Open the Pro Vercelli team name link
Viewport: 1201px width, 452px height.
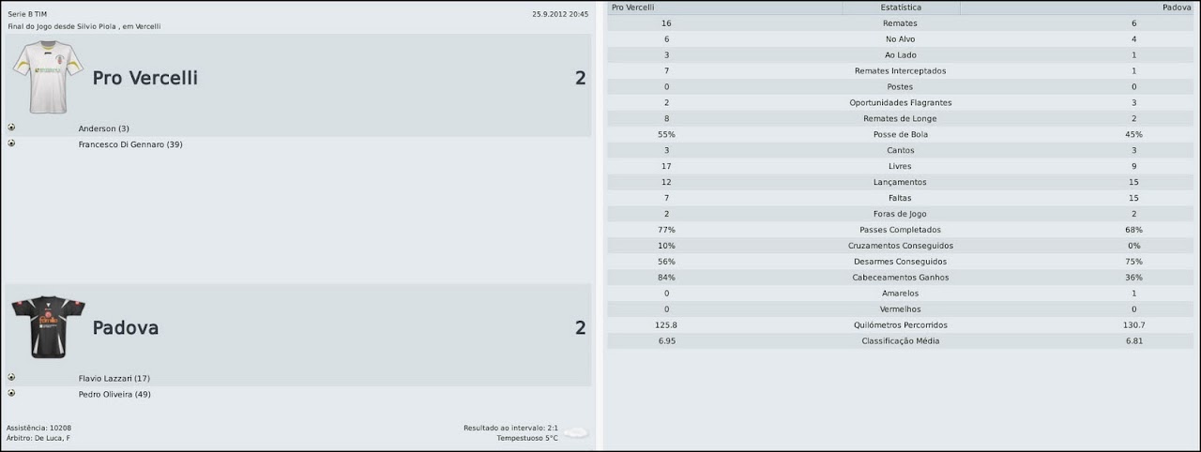point(144,78)
